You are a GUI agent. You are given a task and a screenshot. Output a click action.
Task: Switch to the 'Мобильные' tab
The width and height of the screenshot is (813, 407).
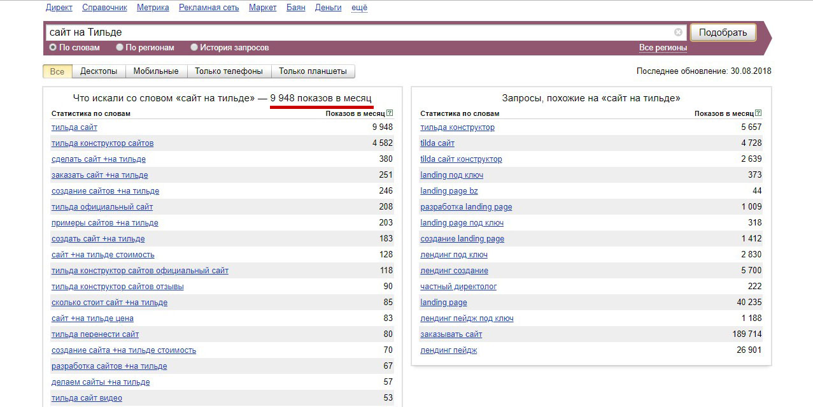pyautogui.click(x=156, y=71)
